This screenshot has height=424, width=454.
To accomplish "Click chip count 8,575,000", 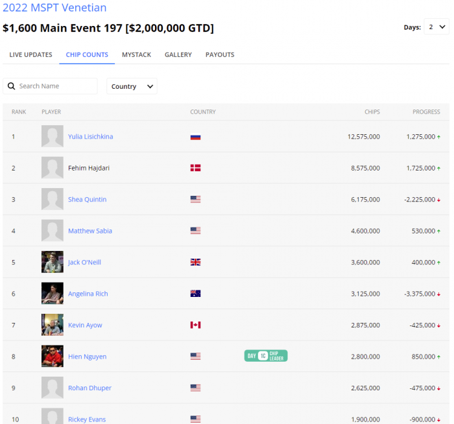I will point(365,168).
